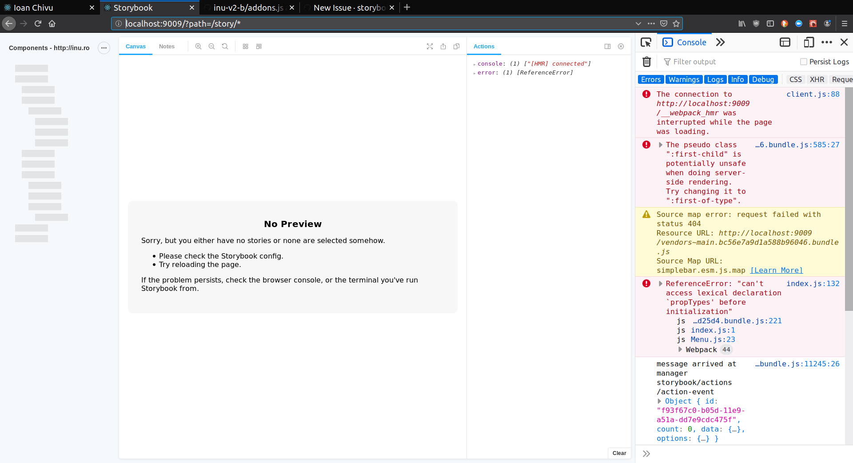Screen dimensions: 853x463
Task: Expand the action-event Object details
Action: point(659,401)
